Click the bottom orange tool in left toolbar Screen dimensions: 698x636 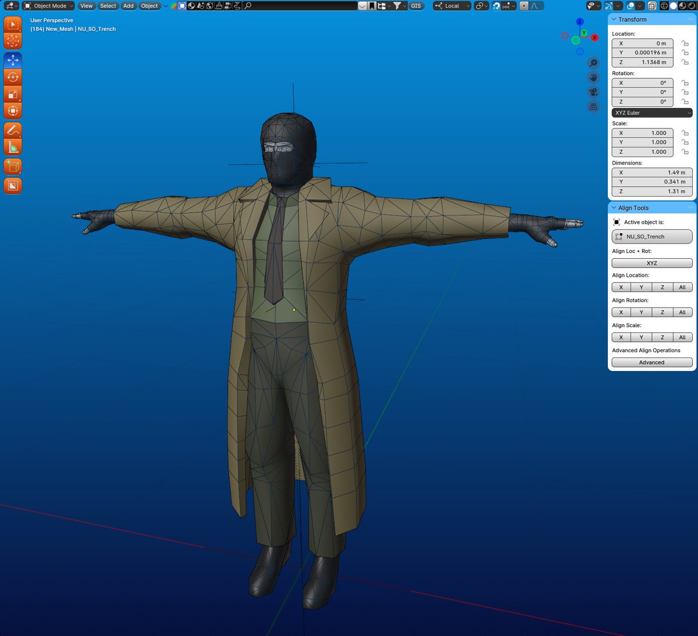click(x=13, y=185)
